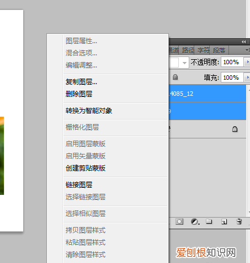
Task: Open the blend mode dropdown arrow
Action: (184, 63)
